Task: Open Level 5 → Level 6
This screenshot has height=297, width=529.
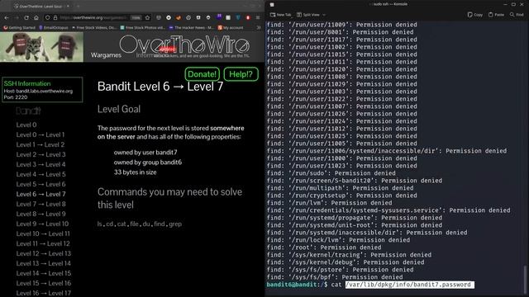Action: click(x=41, y=184)
